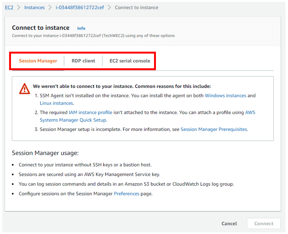Click the Connect to instance breadcrumb text

click(x=136, y=8)
